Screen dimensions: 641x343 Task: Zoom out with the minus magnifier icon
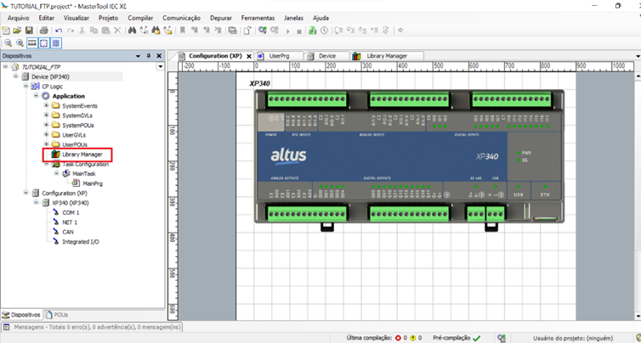(x=8, y=42)
